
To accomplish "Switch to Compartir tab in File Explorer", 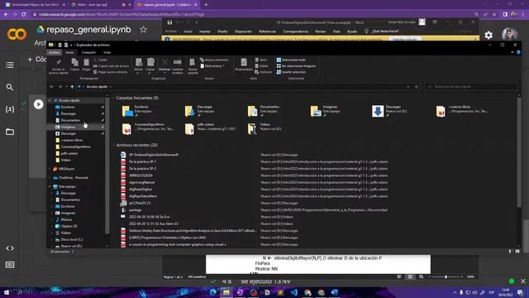I will coord(88,52).
